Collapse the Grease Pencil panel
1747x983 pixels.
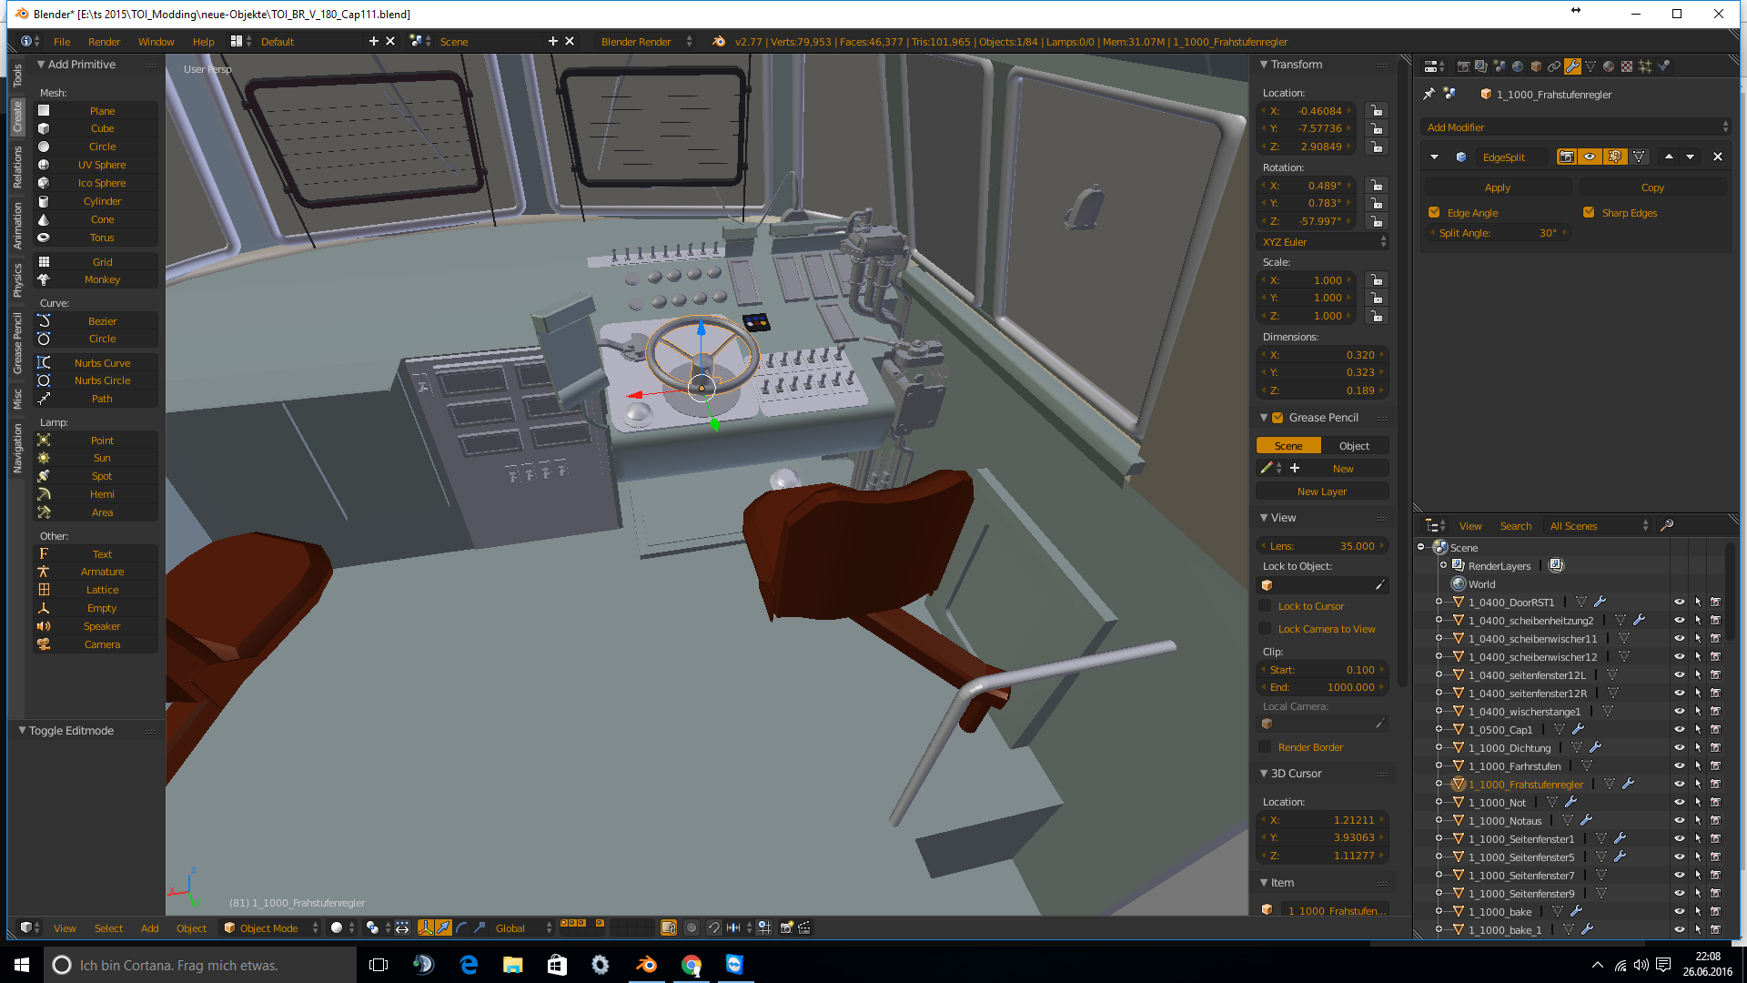1264,418
